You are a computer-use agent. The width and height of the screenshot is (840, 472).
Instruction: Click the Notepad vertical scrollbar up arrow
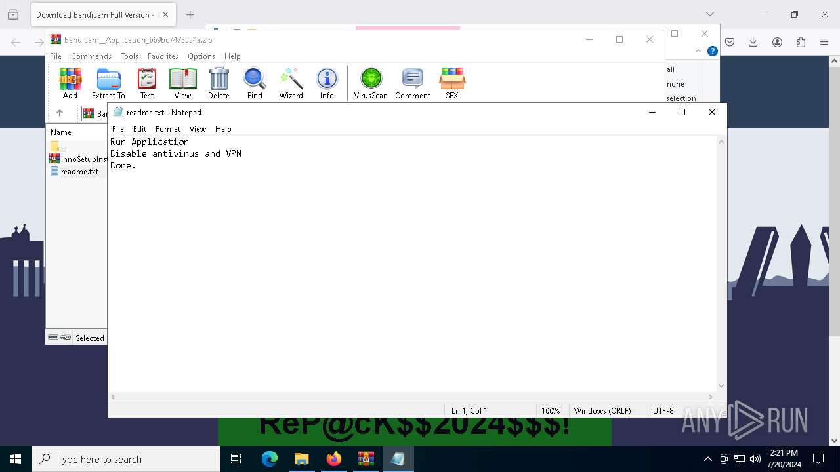click(x=721, y=142)
